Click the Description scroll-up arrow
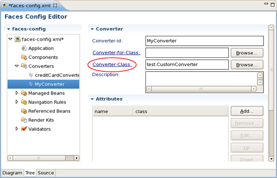 (260, 75)
